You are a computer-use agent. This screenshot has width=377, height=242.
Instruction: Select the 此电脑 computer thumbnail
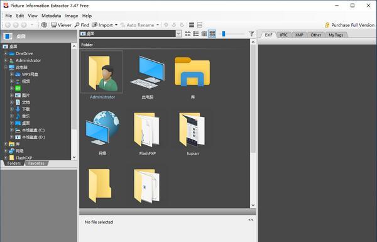(x=148, y=72)
